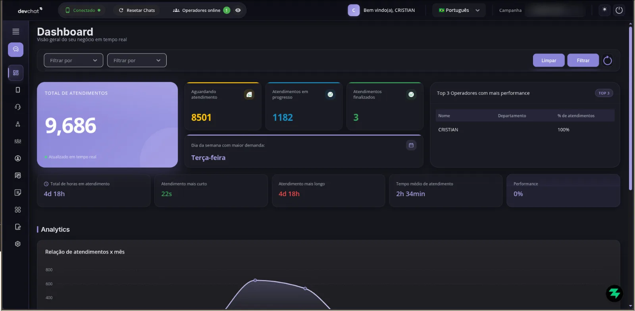Open the second Filtrar por dropdown
The image size is (635, 311).
(x=137, y=60)
